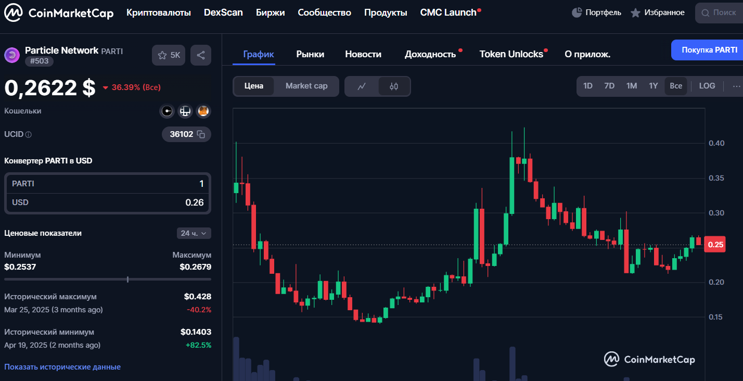Set chart range to 1D

[x=588, y=86]
